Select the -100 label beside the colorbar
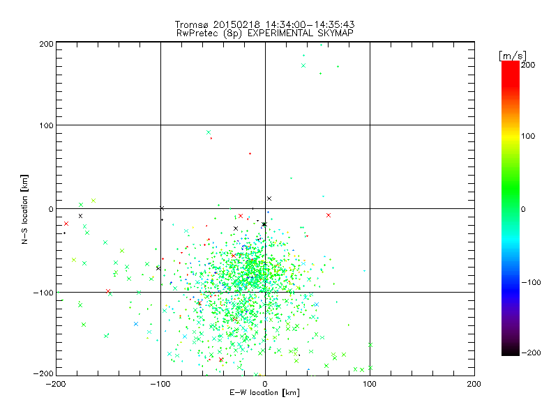 [531, 282]
